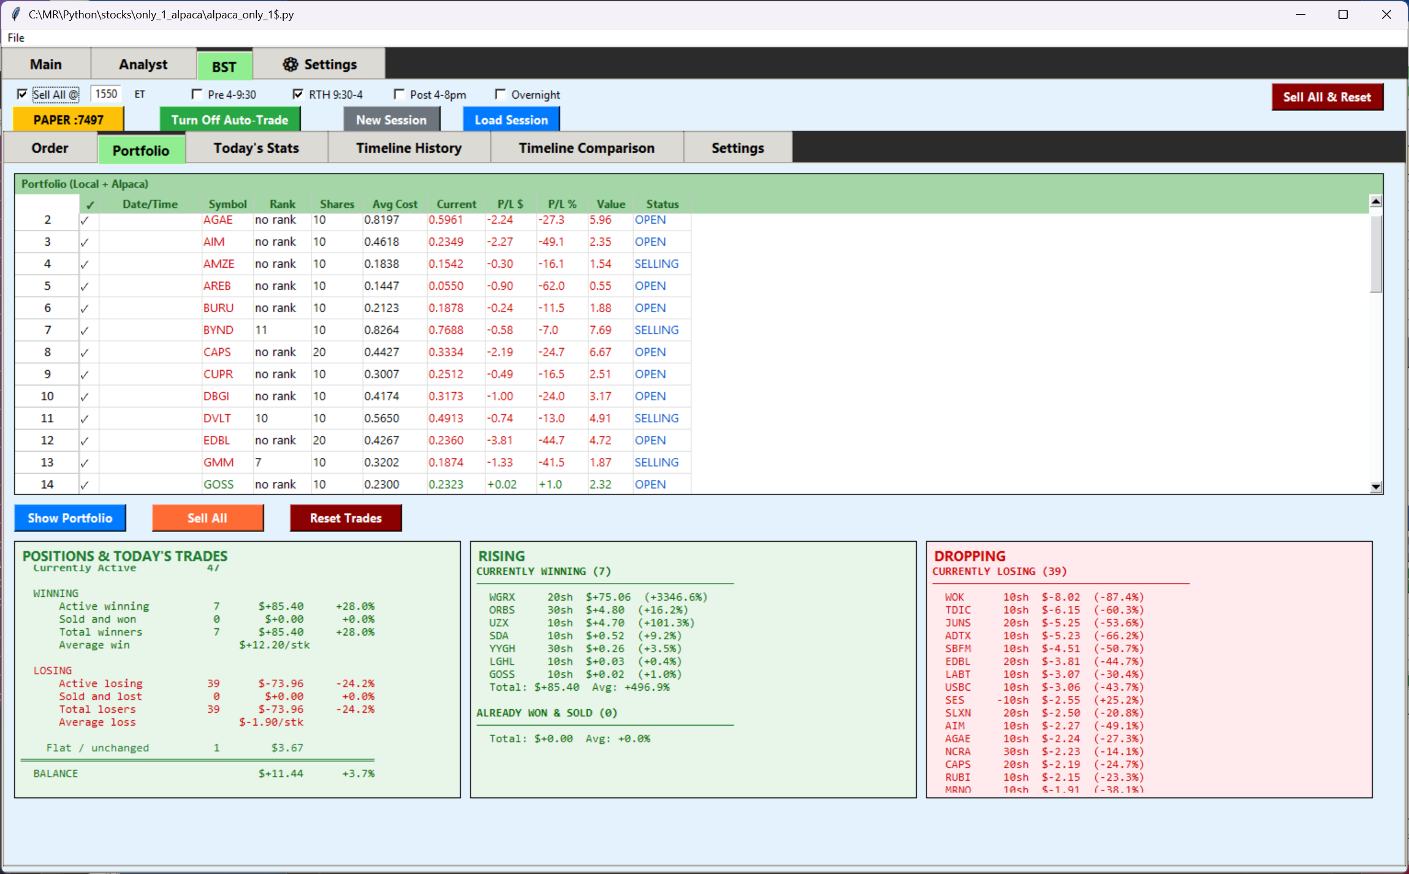1409x874 pixels.
Task: Click the orange Sell All button
Action: [208, 518]
